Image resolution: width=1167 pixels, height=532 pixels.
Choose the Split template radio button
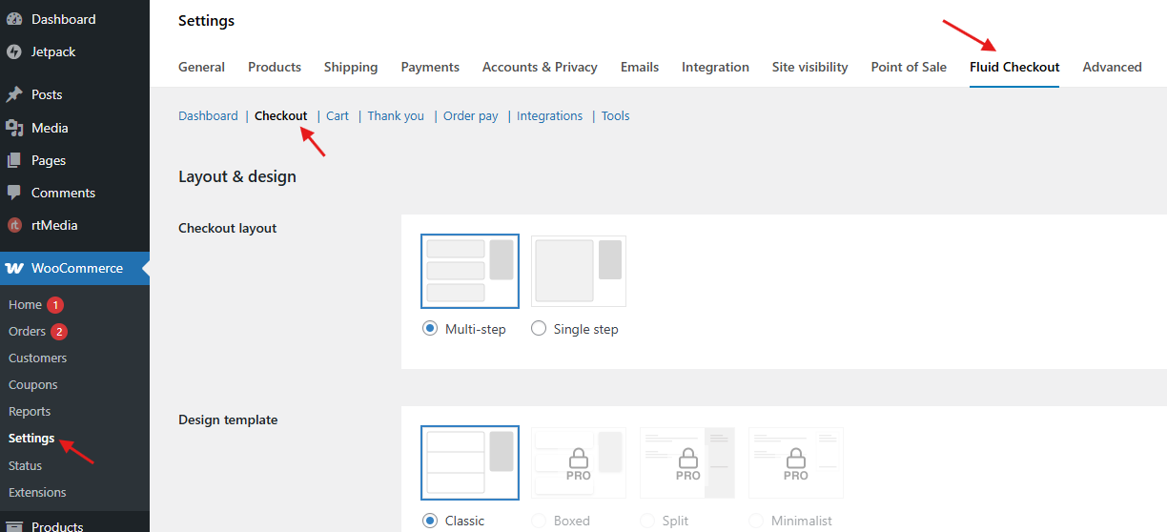tap(647, 521)
